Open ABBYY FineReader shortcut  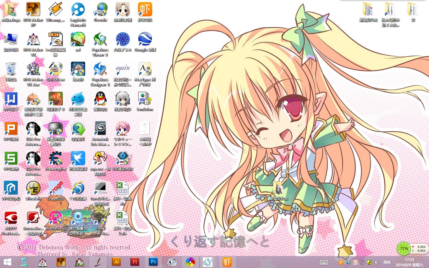click(11, 223)
